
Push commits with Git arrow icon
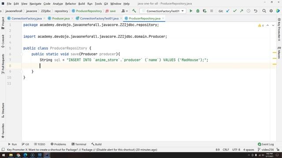(241, 11)
